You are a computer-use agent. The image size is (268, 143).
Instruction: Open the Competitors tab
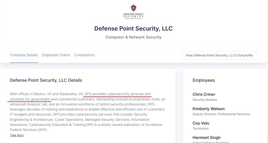84,55
